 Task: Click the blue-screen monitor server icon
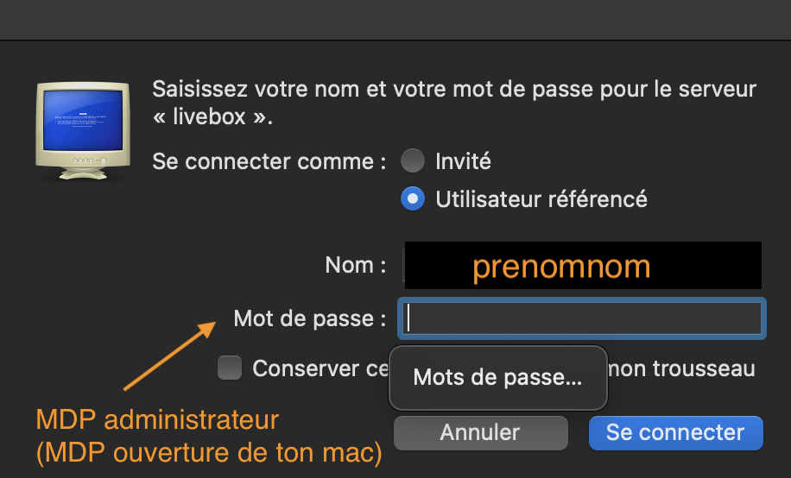[82, 129]
